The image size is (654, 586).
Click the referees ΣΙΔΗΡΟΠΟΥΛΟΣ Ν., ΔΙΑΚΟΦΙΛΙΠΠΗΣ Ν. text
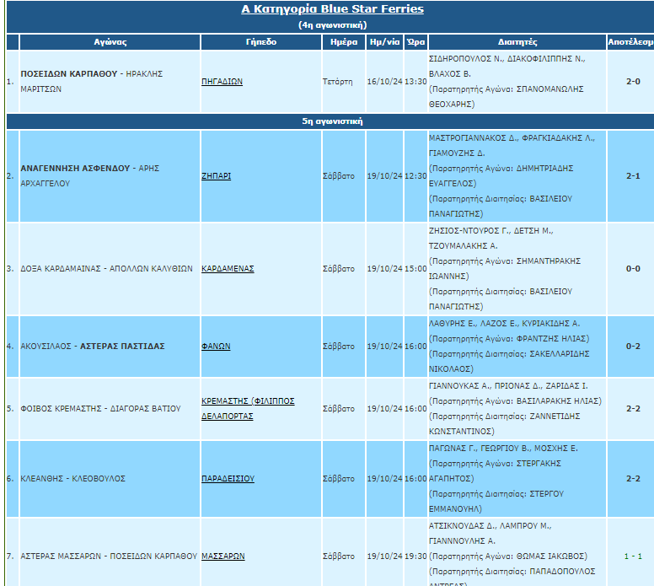pyautogui.click(x=507, y=59)
